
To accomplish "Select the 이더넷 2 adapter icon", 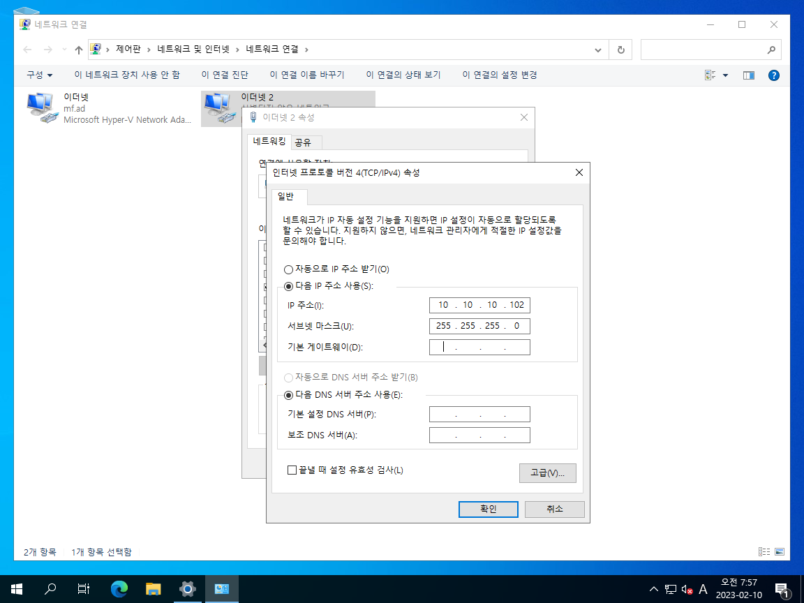I will [x=219, y=108].
